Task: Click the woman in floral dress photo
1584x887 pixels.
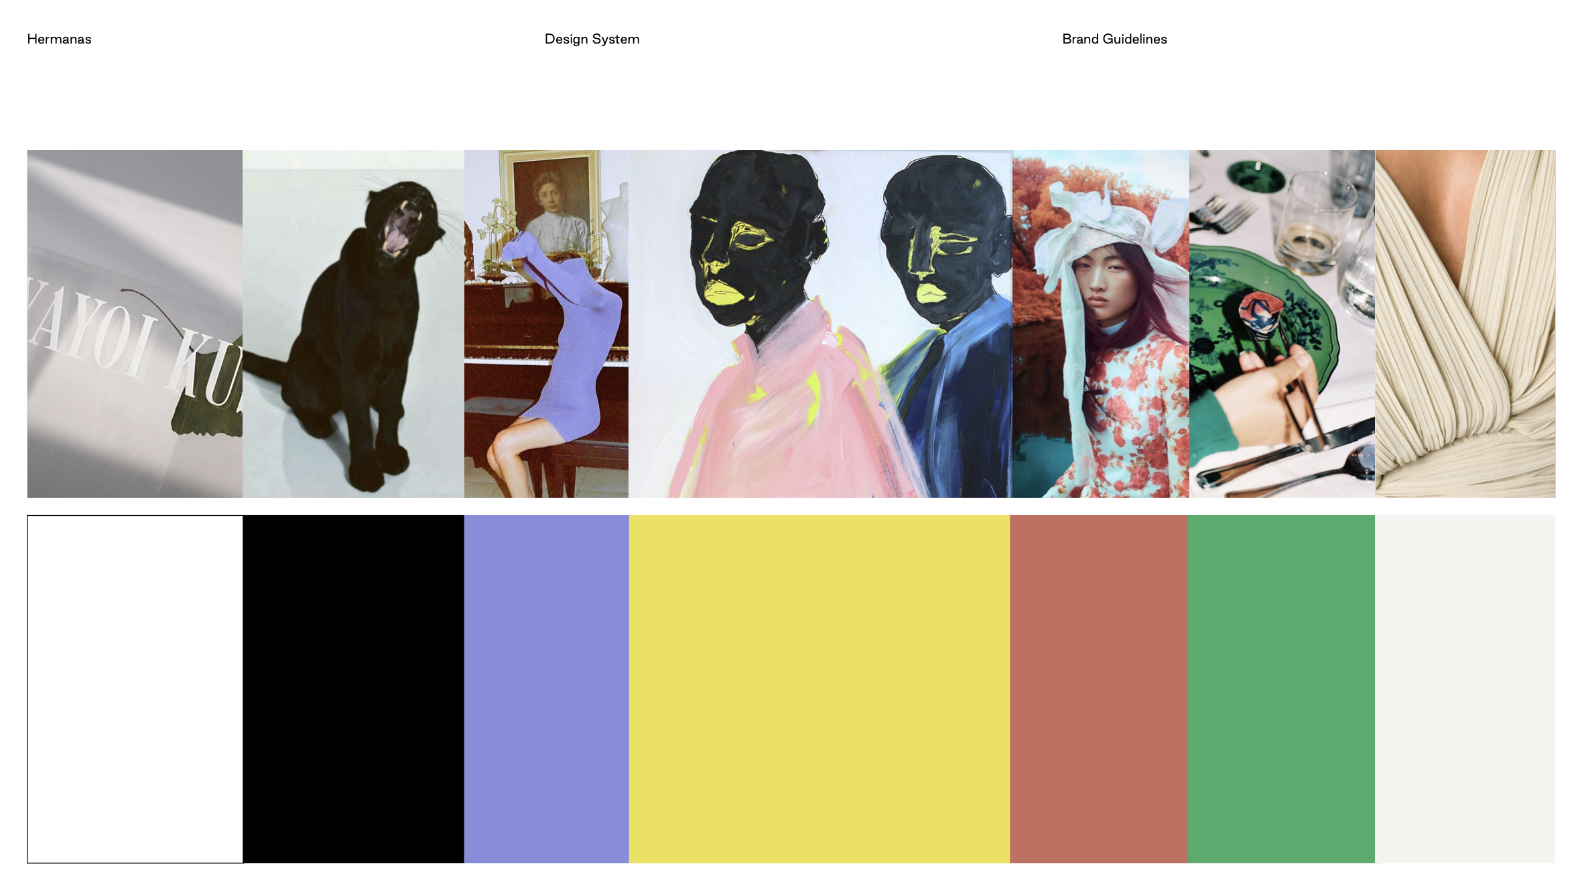Action: [1100, 324]
